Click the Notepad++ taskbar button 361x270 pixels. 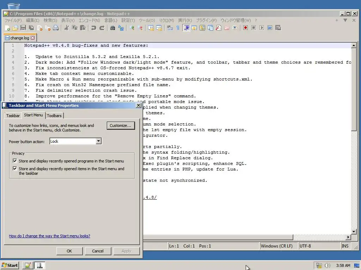click(x=27, y=265)
